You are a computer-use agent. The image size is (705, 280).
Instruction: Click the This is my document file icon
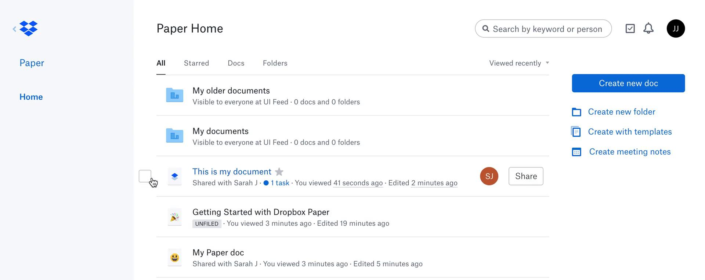coord(175,176)
